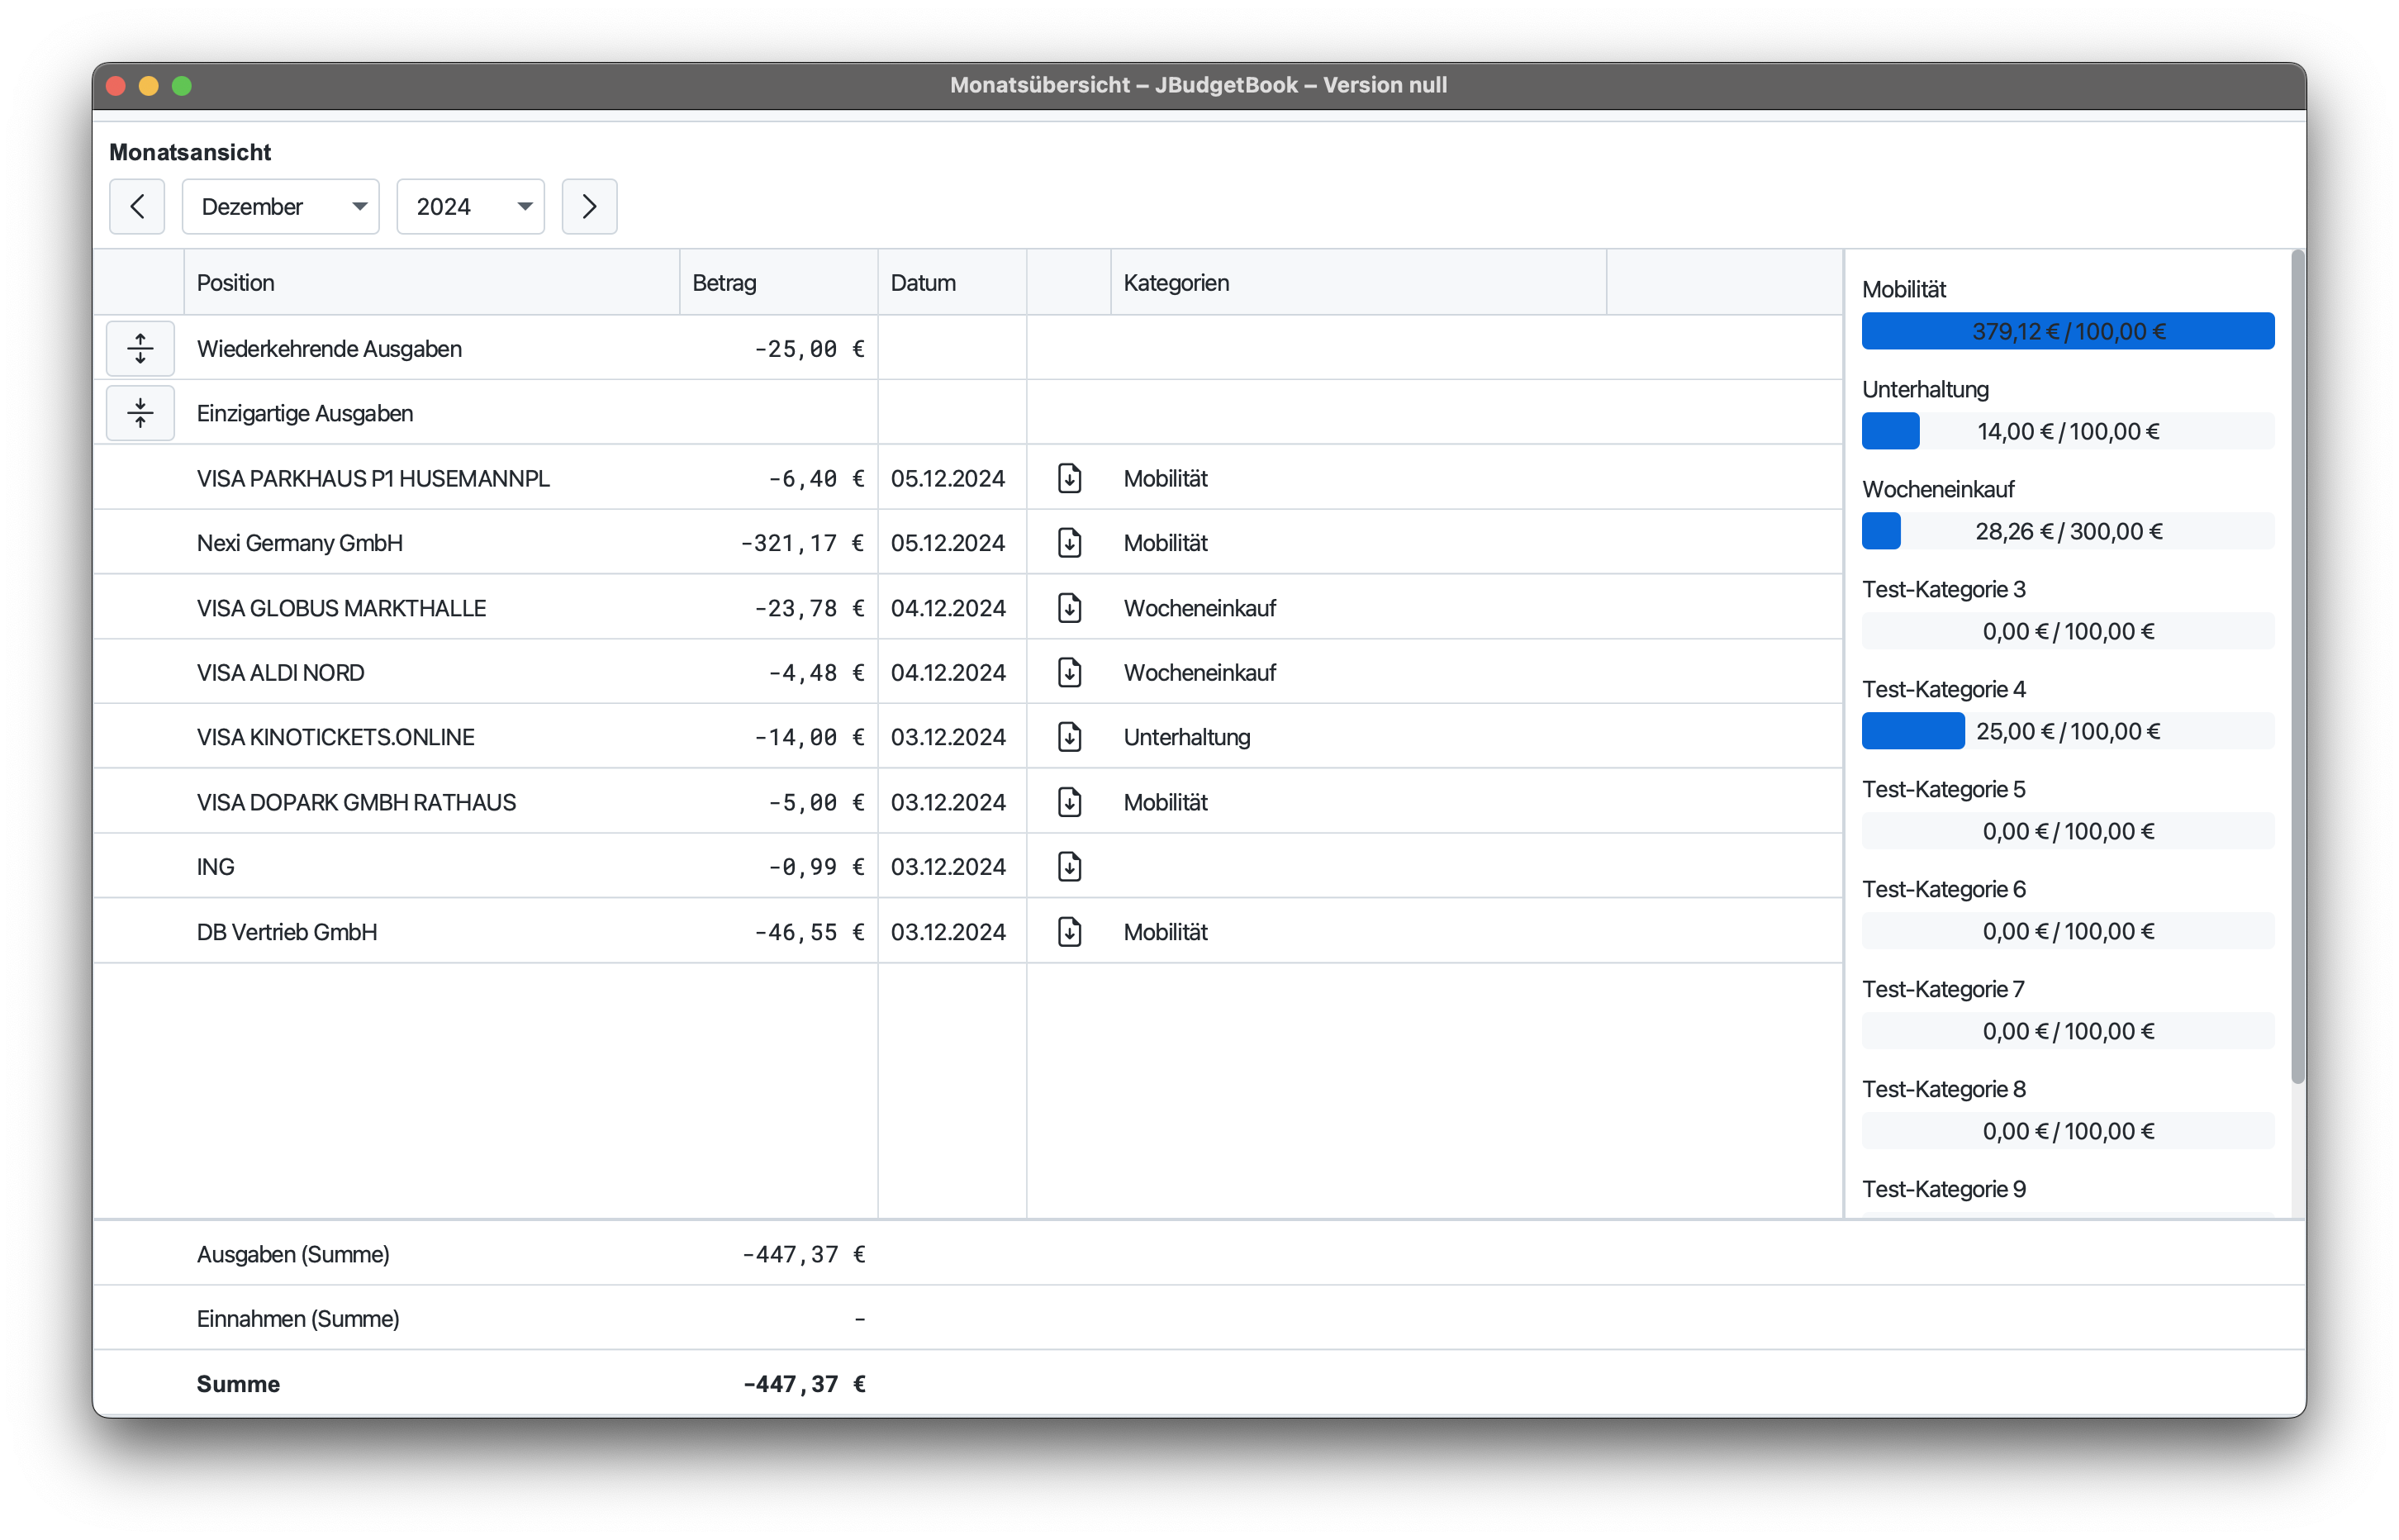This screenshot has width=2399, height=1540.
Task: Click import document icon on Nexi Germany row
Action: (x=1070, y=543)
